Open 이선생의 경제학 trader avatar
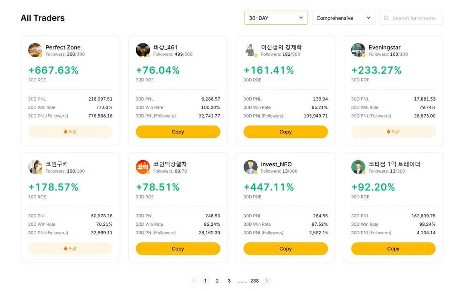The width and height of the screenshot is (460, 291). click(250, 50)
